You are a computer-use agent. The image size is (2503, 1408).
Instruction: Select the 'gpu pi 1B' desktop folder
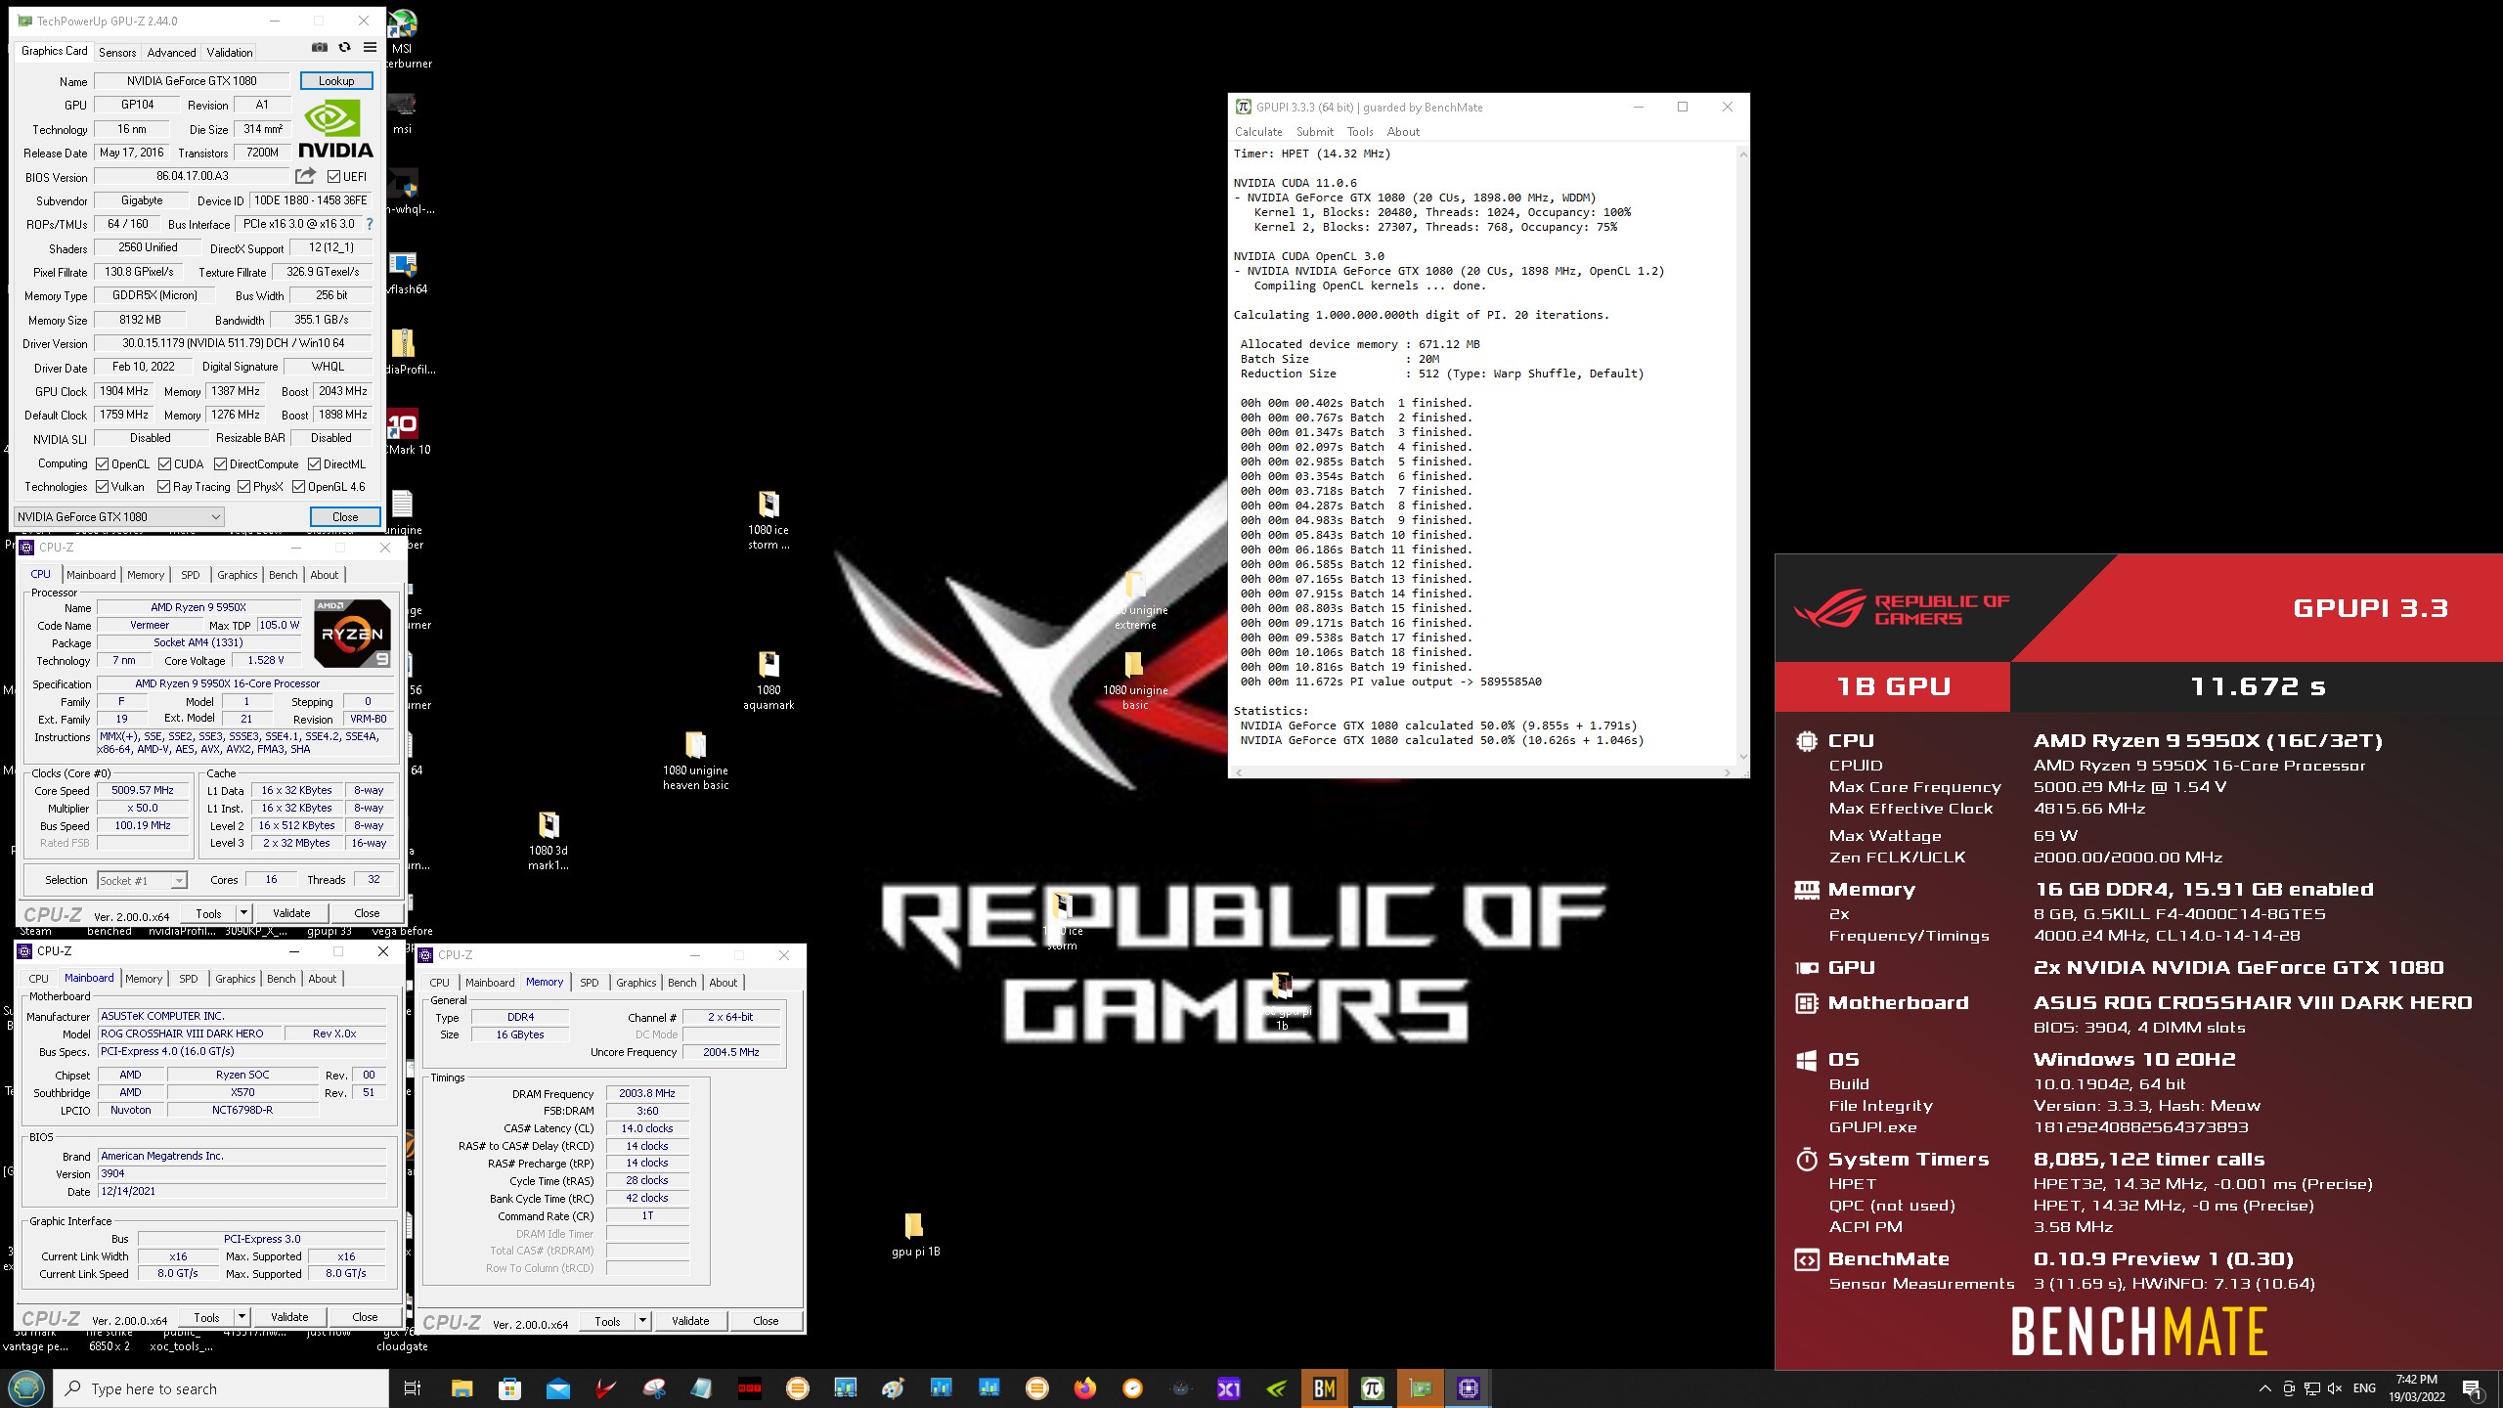click(x=915, y=1235)
